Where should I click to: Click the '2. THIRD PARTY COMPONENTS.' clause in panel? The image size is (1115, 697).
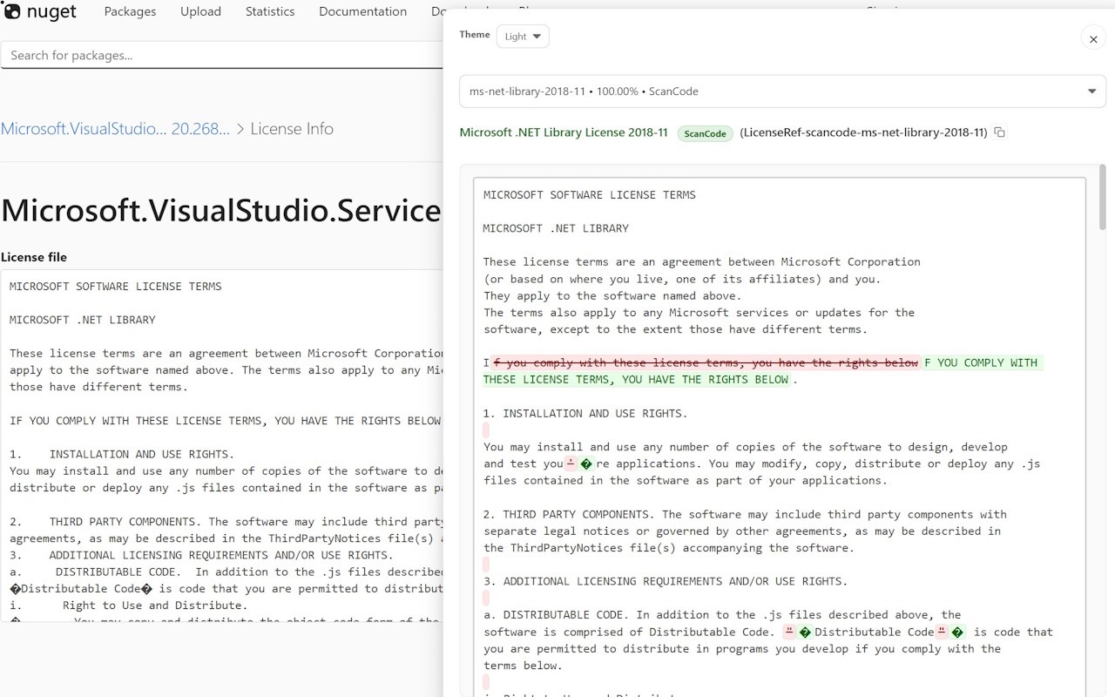point(745,531)
